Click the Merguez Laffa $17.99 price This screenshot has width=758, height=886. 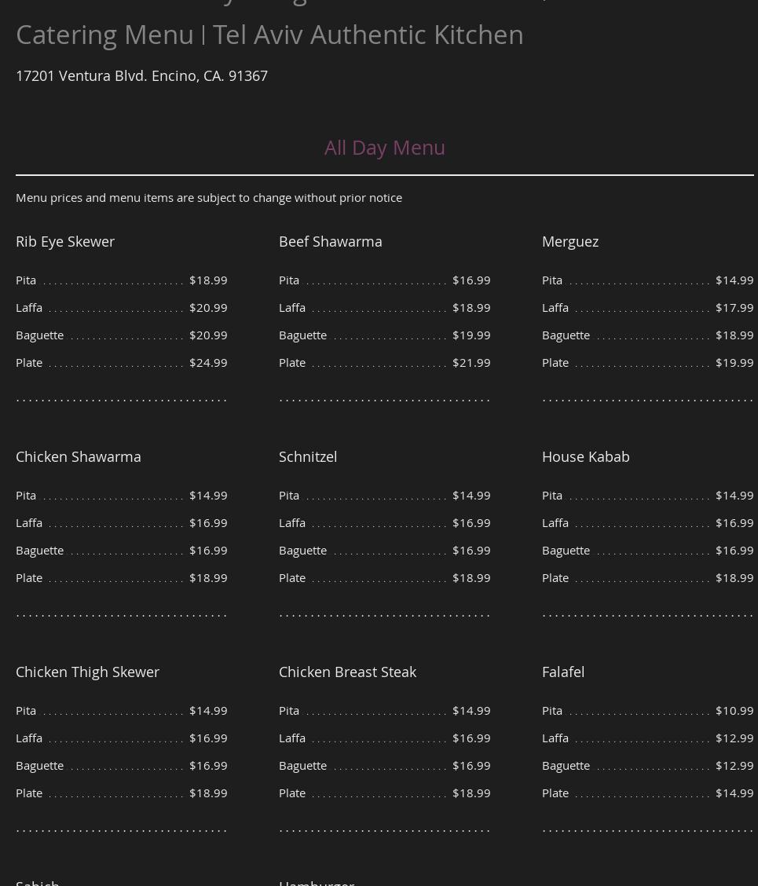tap(734, 307)
